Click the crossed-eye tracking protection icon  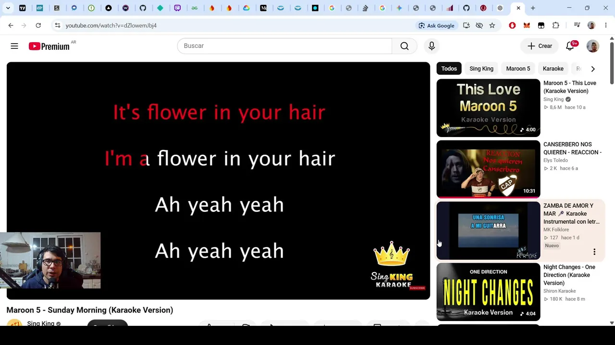(x=479, y=25)
